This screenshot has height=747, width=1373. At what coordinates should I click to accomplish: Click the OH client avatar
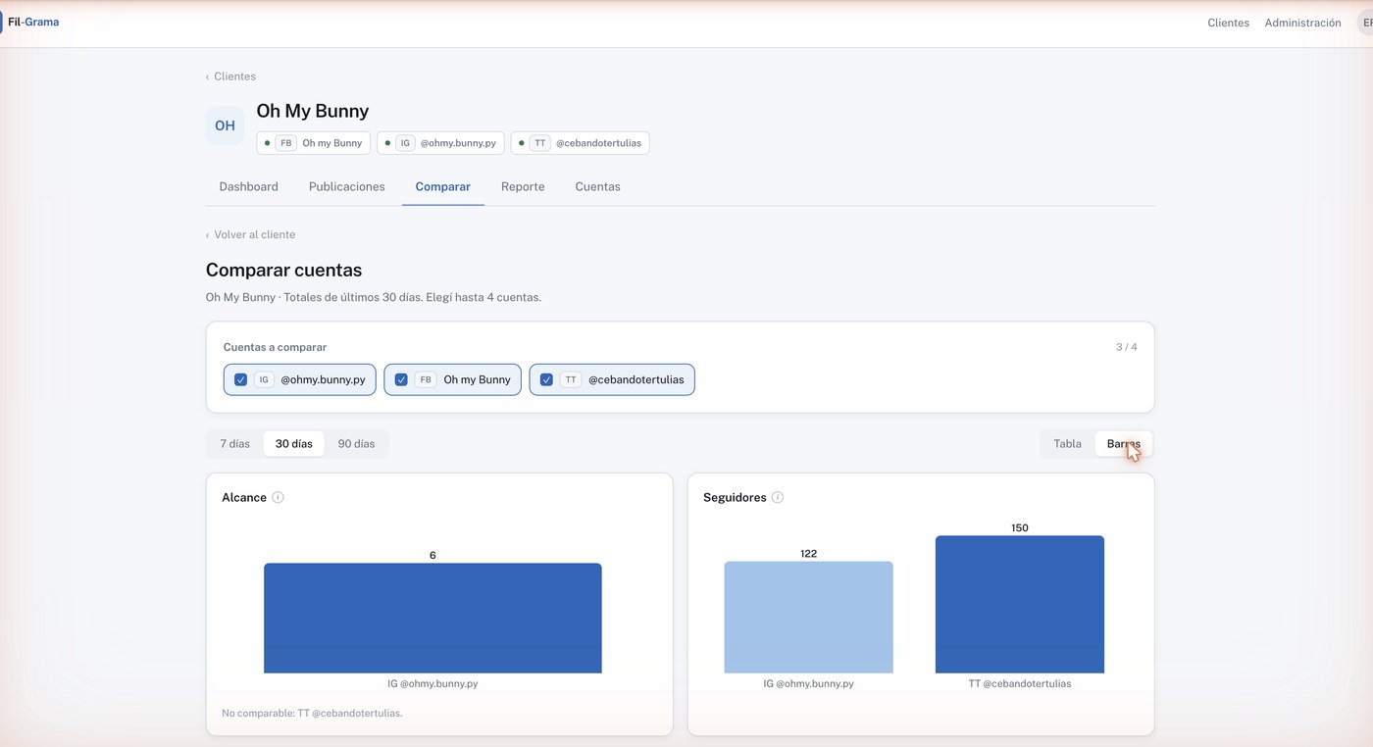pos(225,125)
